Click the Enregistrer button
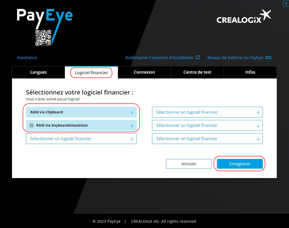Screen dimensions: 289x228 pyautogui.click(x=239, y=164)
